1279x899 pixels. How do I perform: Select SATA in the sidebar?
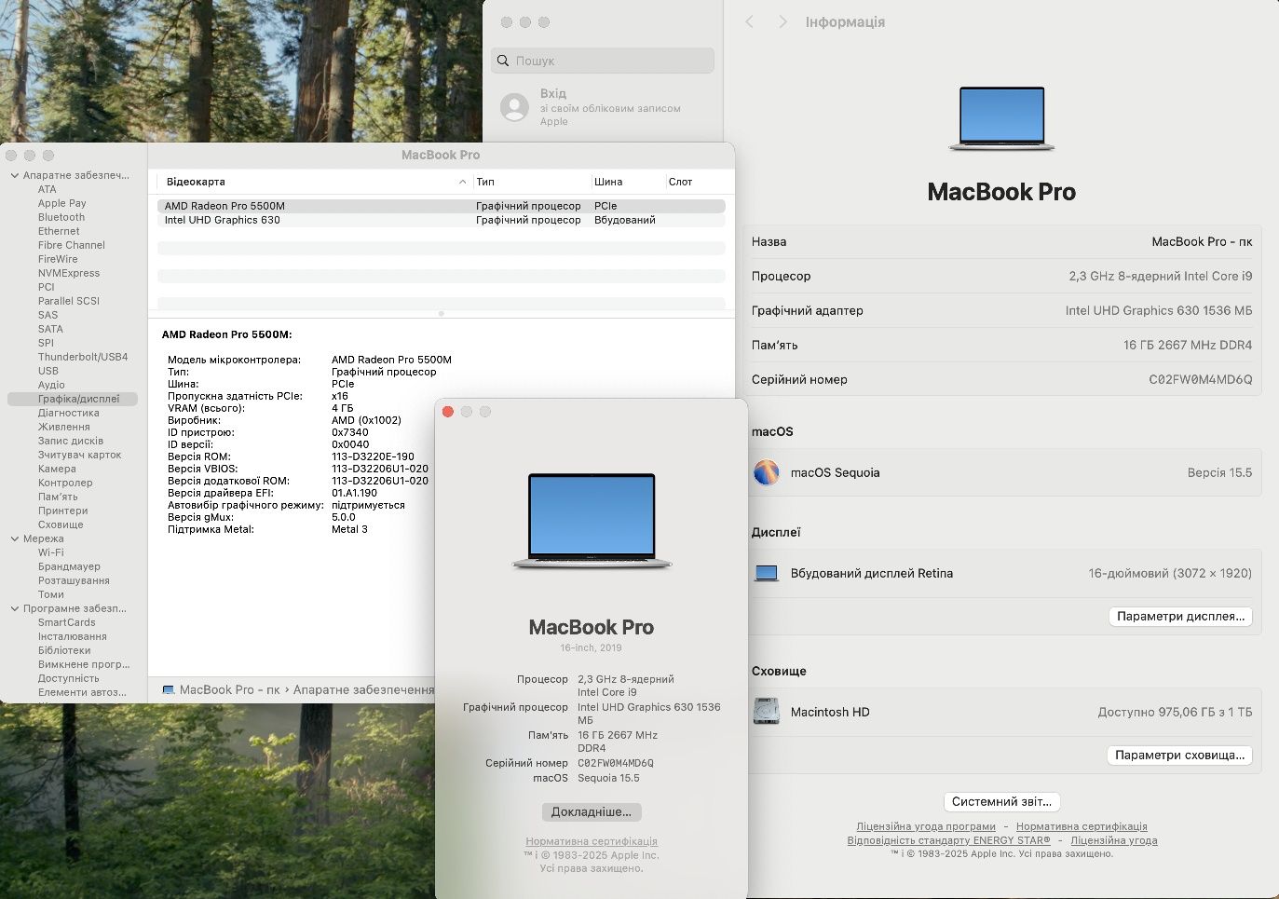coord(50,329)
